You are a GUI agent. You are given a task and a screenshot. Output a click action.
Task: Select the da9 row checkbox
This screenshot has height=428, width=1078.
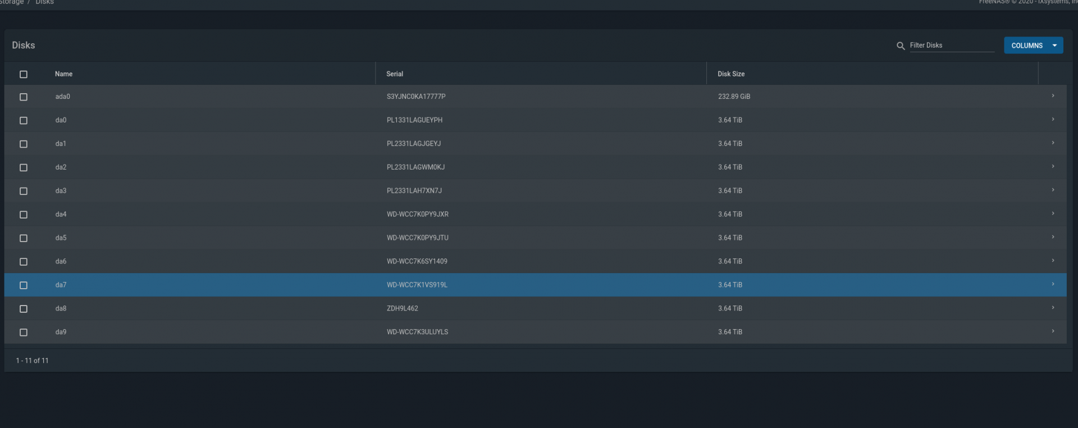coord(24,333)
